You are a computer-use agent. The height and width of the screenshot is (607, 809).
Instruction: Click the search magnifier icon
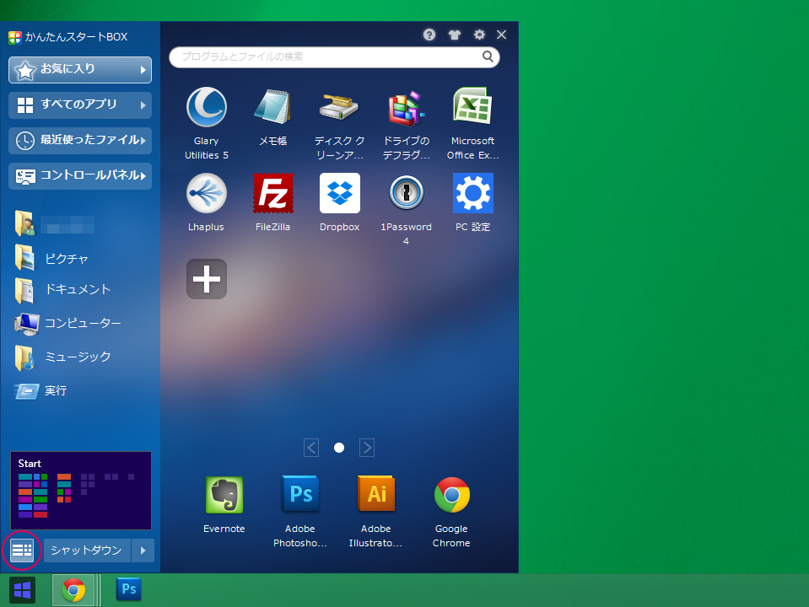[x=488, y=56]
